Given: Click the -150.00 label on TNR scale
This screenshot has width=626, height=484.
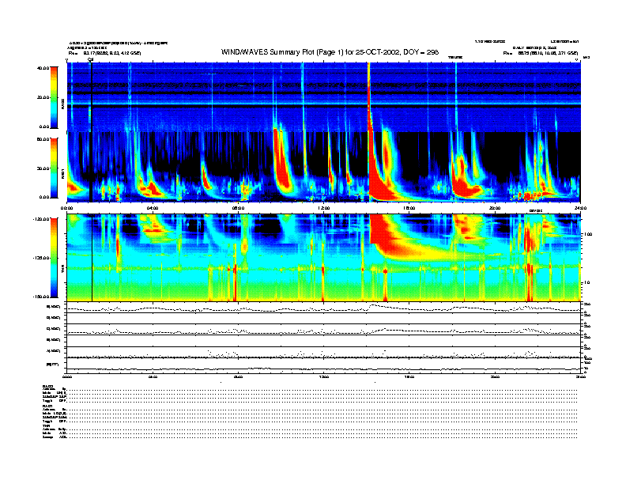Looking at the screenshot, I should click(x=41, y=297).
